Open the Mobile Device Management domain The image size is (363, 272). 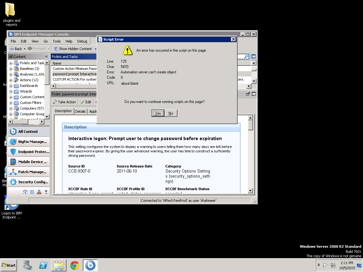[29, 162]
